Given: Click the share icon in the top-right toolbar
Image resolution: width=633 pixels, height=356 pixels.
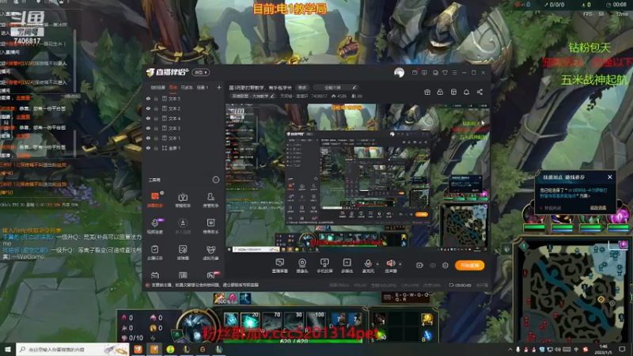Looking at the screenshot, I should point(479,92).
